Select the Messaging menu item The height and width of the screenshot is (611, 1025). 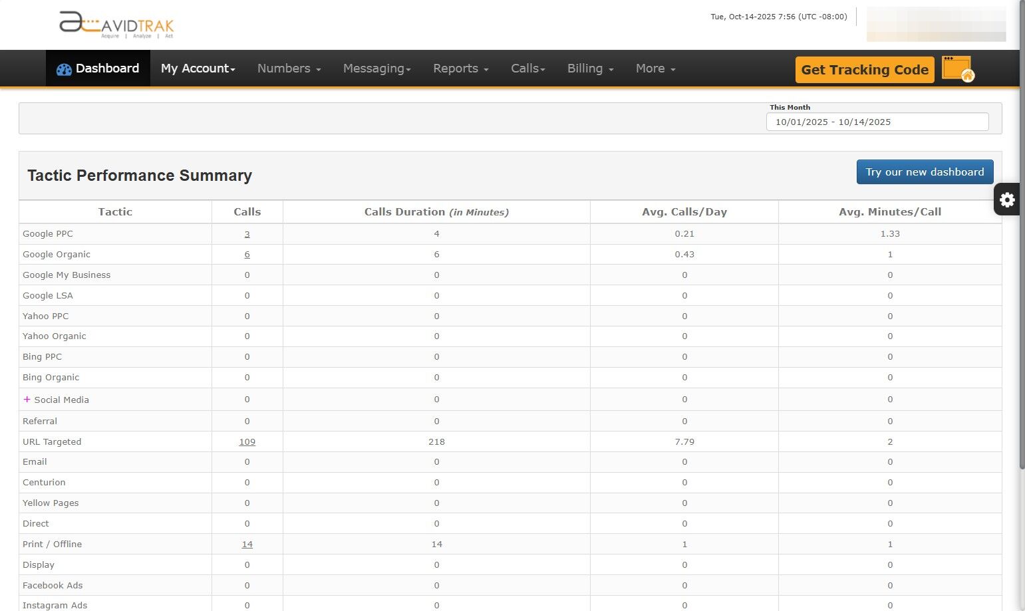tap(376, 68)
